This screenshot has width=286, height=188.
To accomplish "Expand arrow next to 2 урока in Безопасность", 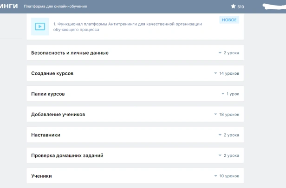I will tap(220, 53).
